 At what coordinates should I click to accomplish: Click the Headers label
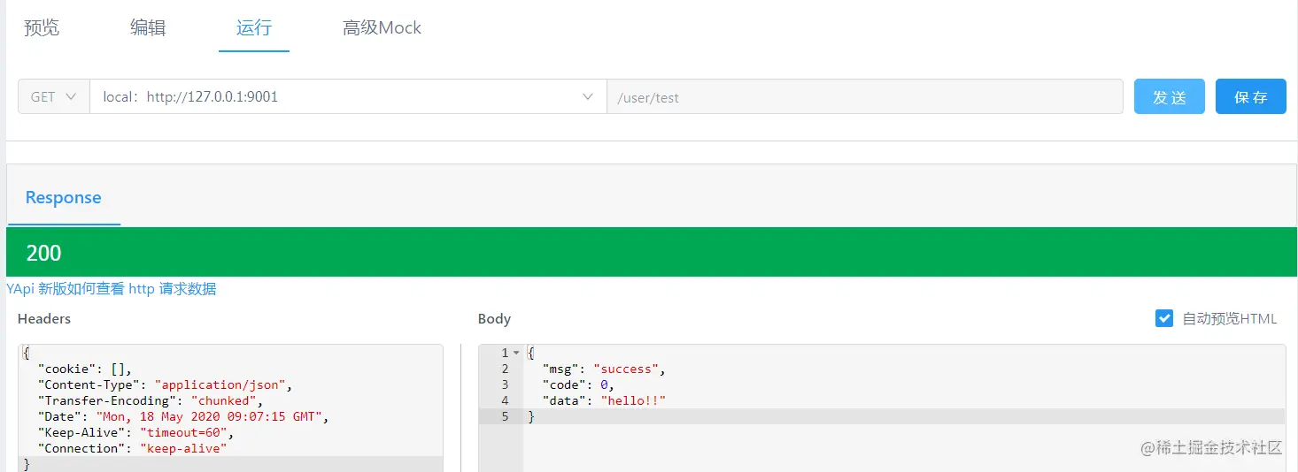[44, 318]
